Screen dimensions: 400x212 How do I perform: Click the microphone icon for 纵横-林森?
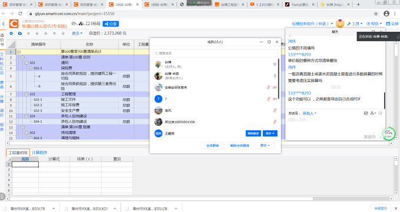[x=275, y=76]
